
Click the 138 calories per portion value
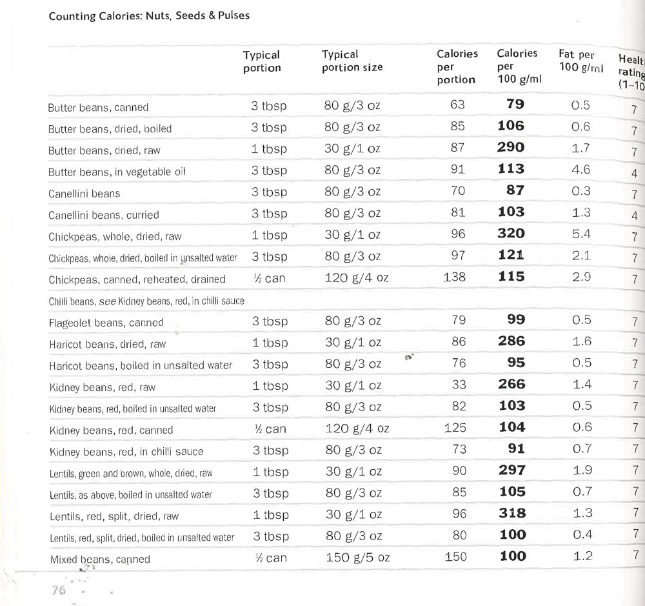[455, 278]
